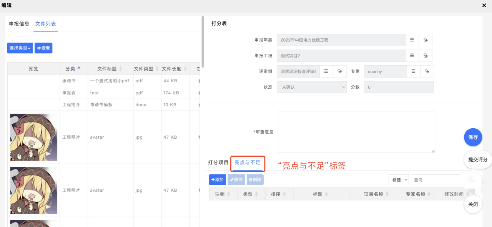The width and height of the screenshot is (492, 227).
Task: Clear the 申报工程 field with eraser icon
Action: coord(426,56)
